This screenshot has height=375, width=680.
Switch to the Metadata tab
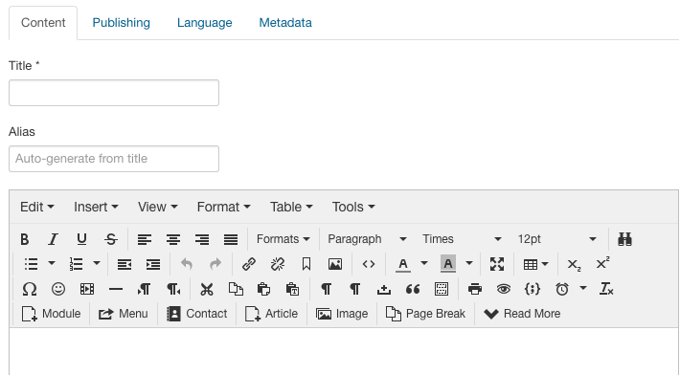pyautogui.click(x=285, y=23)
